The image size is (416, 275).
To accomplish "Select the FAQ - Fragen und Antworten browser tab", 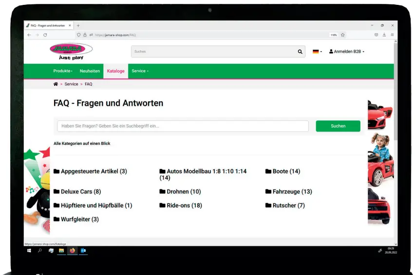I will click(49, 25).
